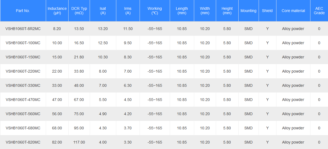Open part VSHB1060T-220MC
Screen dimensions: 328x149
coord(23,71)
